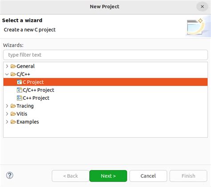The width and height of the screenshot is (211, 187).
Task: Cancel the New Project dialog
Action: pyautogui.click(x=148, y=176)
